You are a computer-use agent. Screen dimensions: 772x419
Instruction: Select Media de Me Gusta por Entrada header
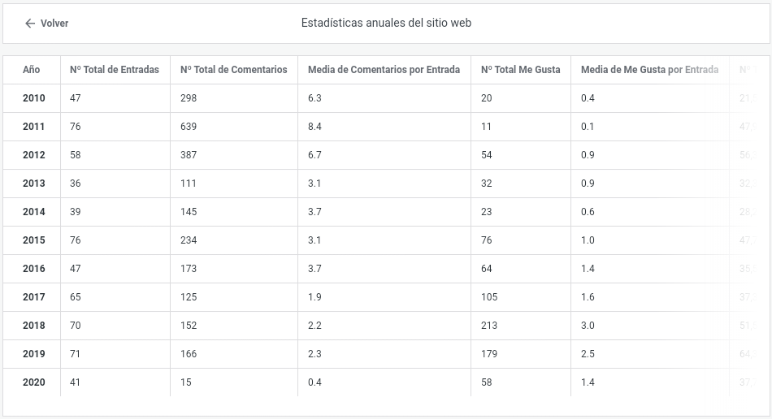(649, 70)
